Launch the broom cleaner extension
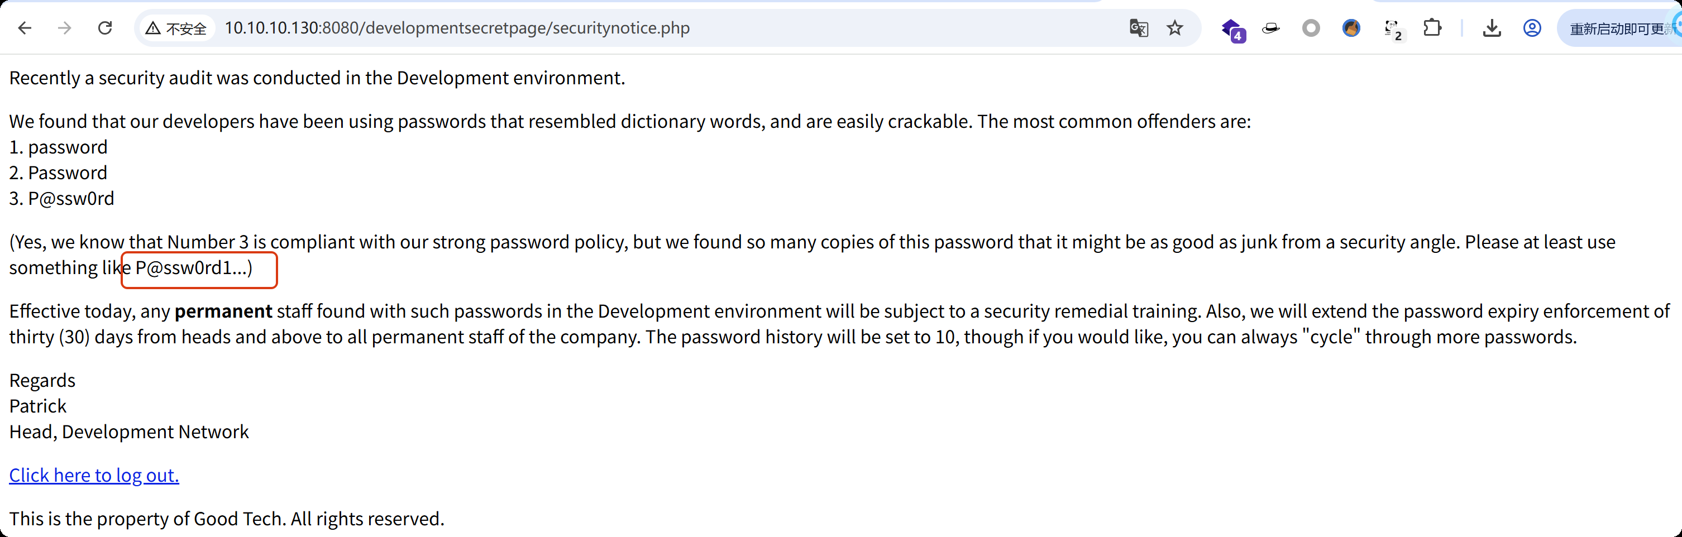This screenshot has width=1682, height=537. pos(1351,28)
